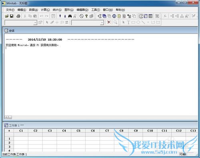Show the Graphs folder icon
The image size is (200, 158).
[109, 16]
